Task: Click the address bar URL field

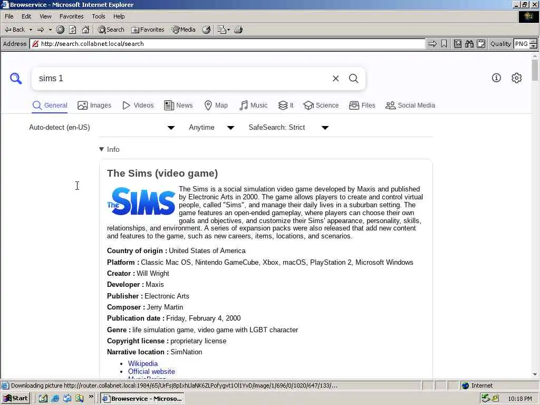Action: click(227, 44)
